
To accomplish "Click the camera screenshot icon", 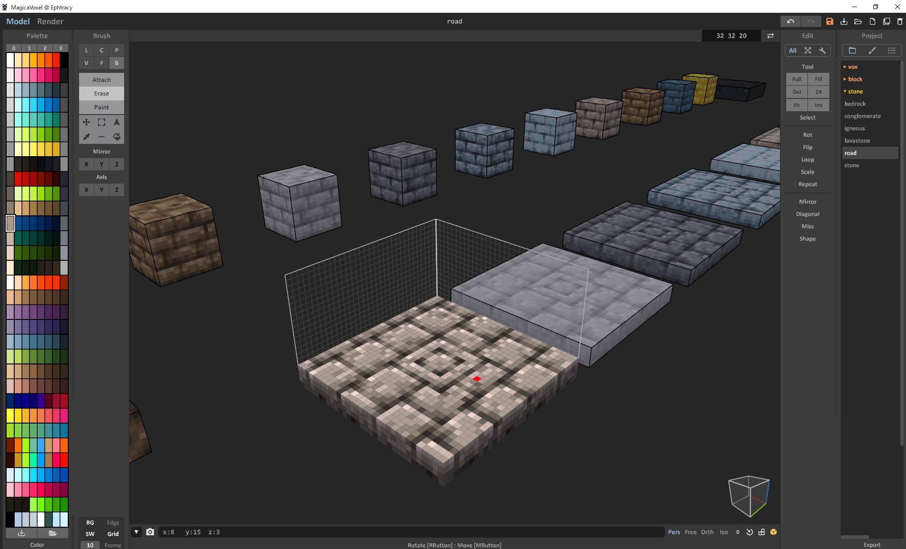I will [x=150, y=532].
